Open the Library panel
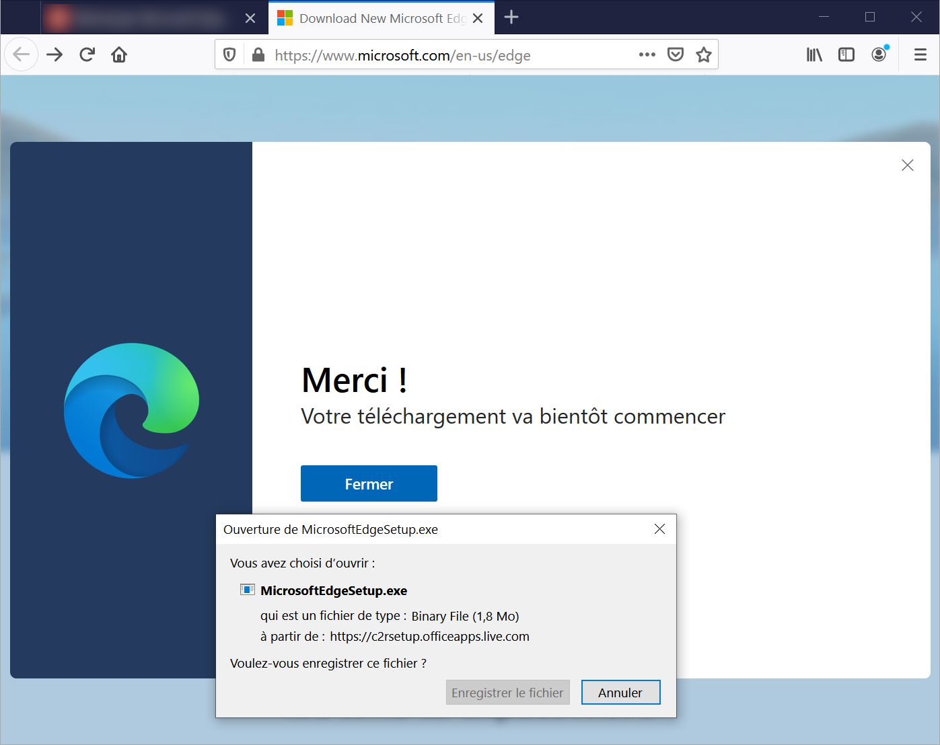Image resolution: width=940 pixels, height=745 pixels. point(814,54)
